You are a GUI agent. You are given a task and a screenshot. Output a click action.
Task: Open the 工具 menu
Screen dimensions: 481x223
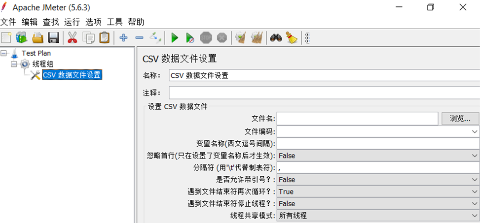(115, 22)
